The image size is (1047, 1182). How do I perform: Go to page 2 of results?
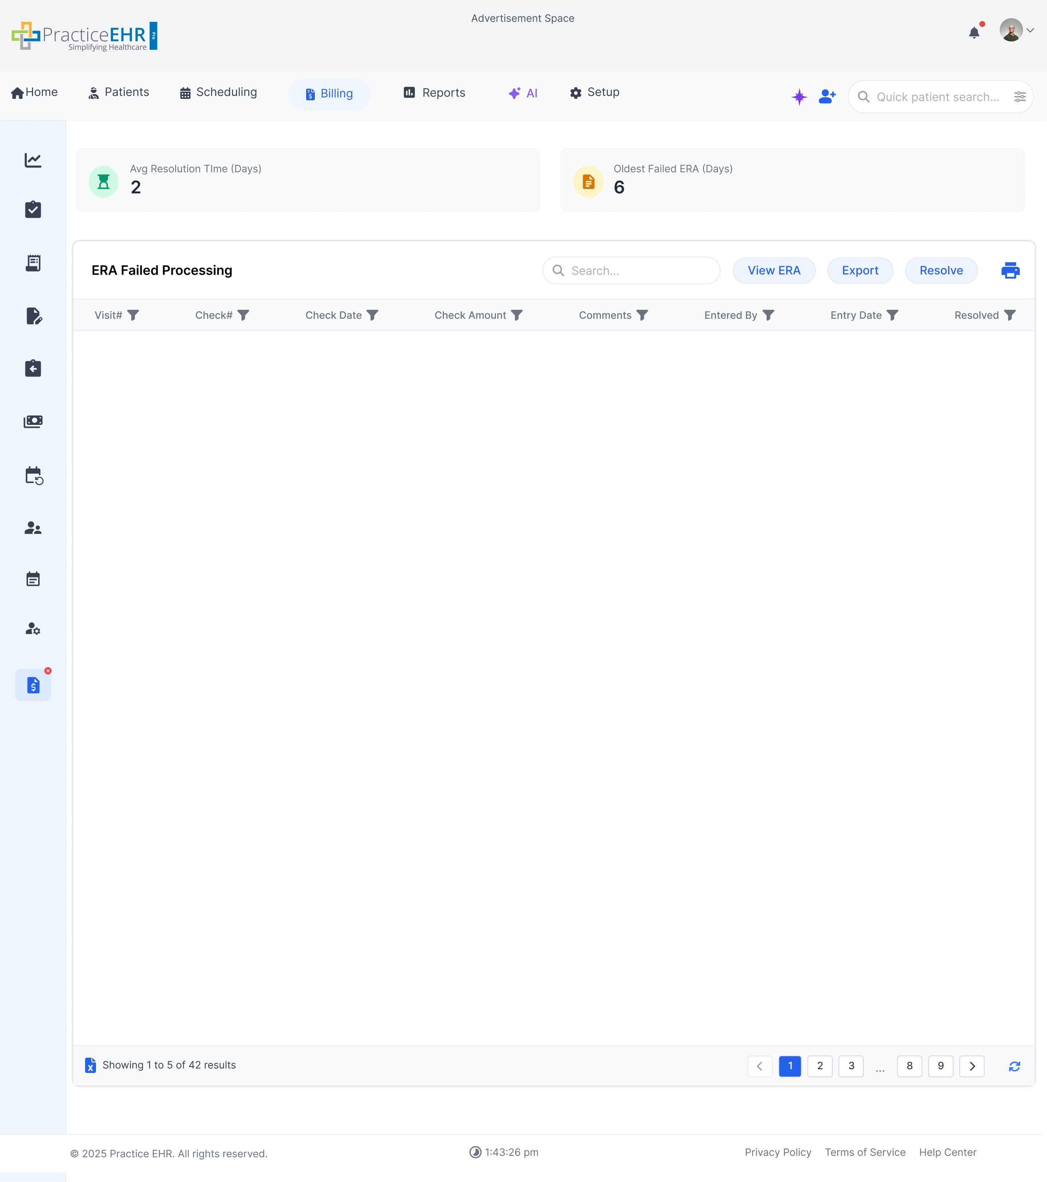(x=820, y=1066)
